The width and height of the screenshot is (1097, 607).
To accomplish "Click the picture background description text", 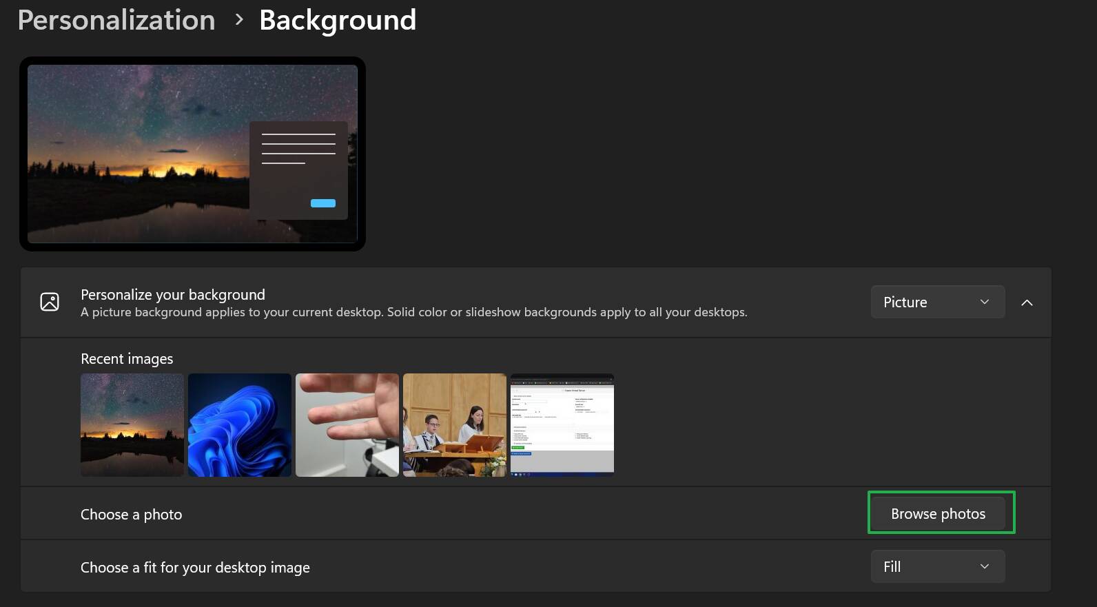I will (x=413, y=312).
